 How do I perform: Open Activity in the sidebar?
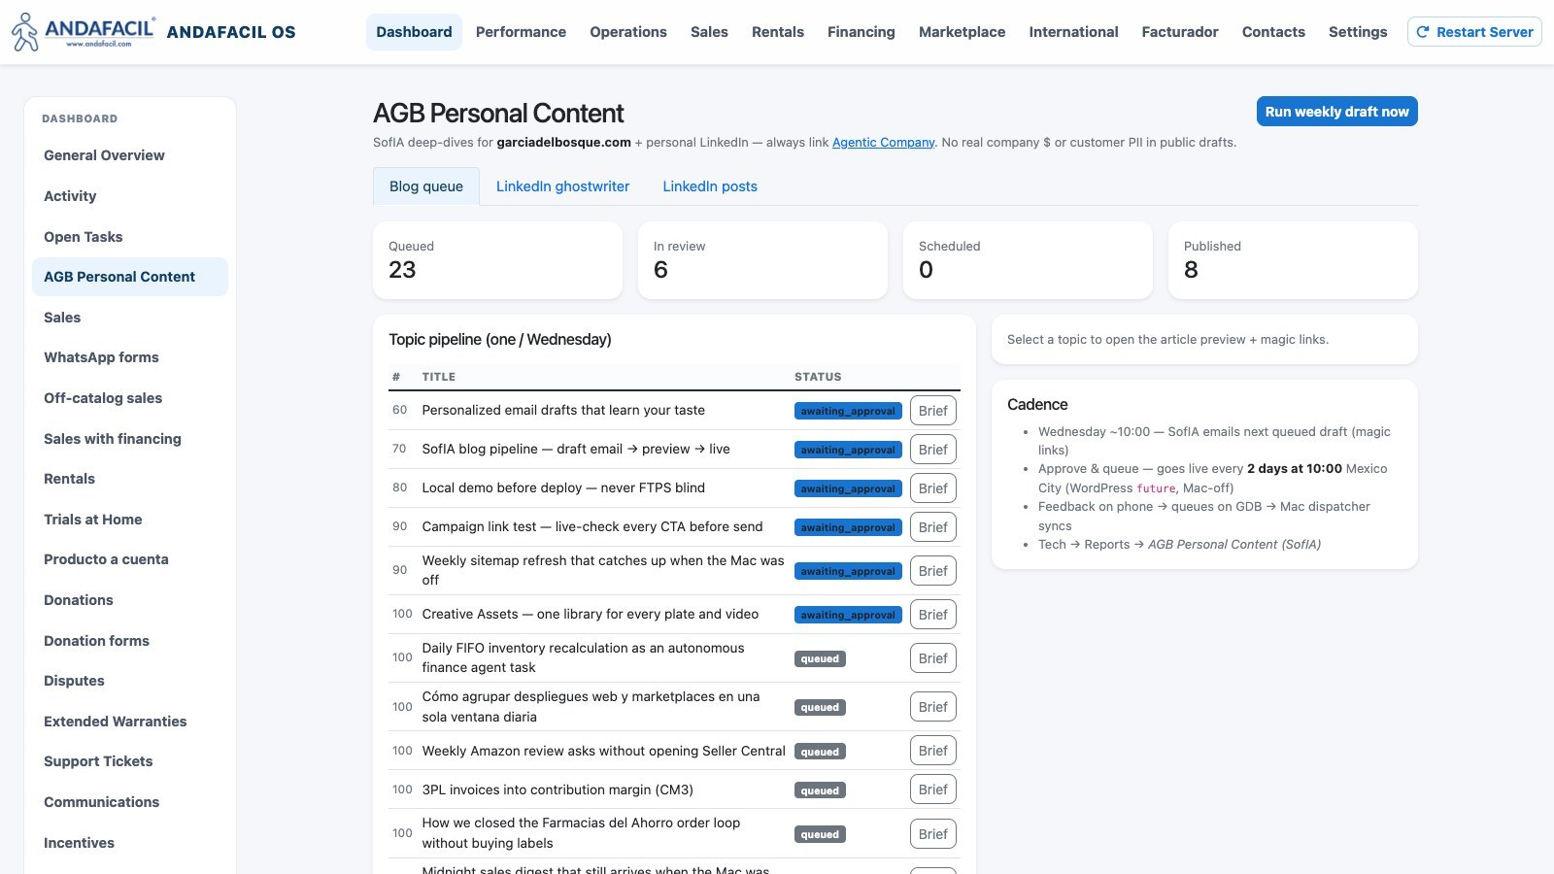(x=130, y=196)
